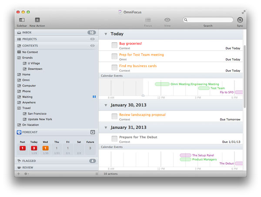This screenshot has height=197, width=261.
Task: Open the View toolbar eye icon
Action: [x=167, y=20]
